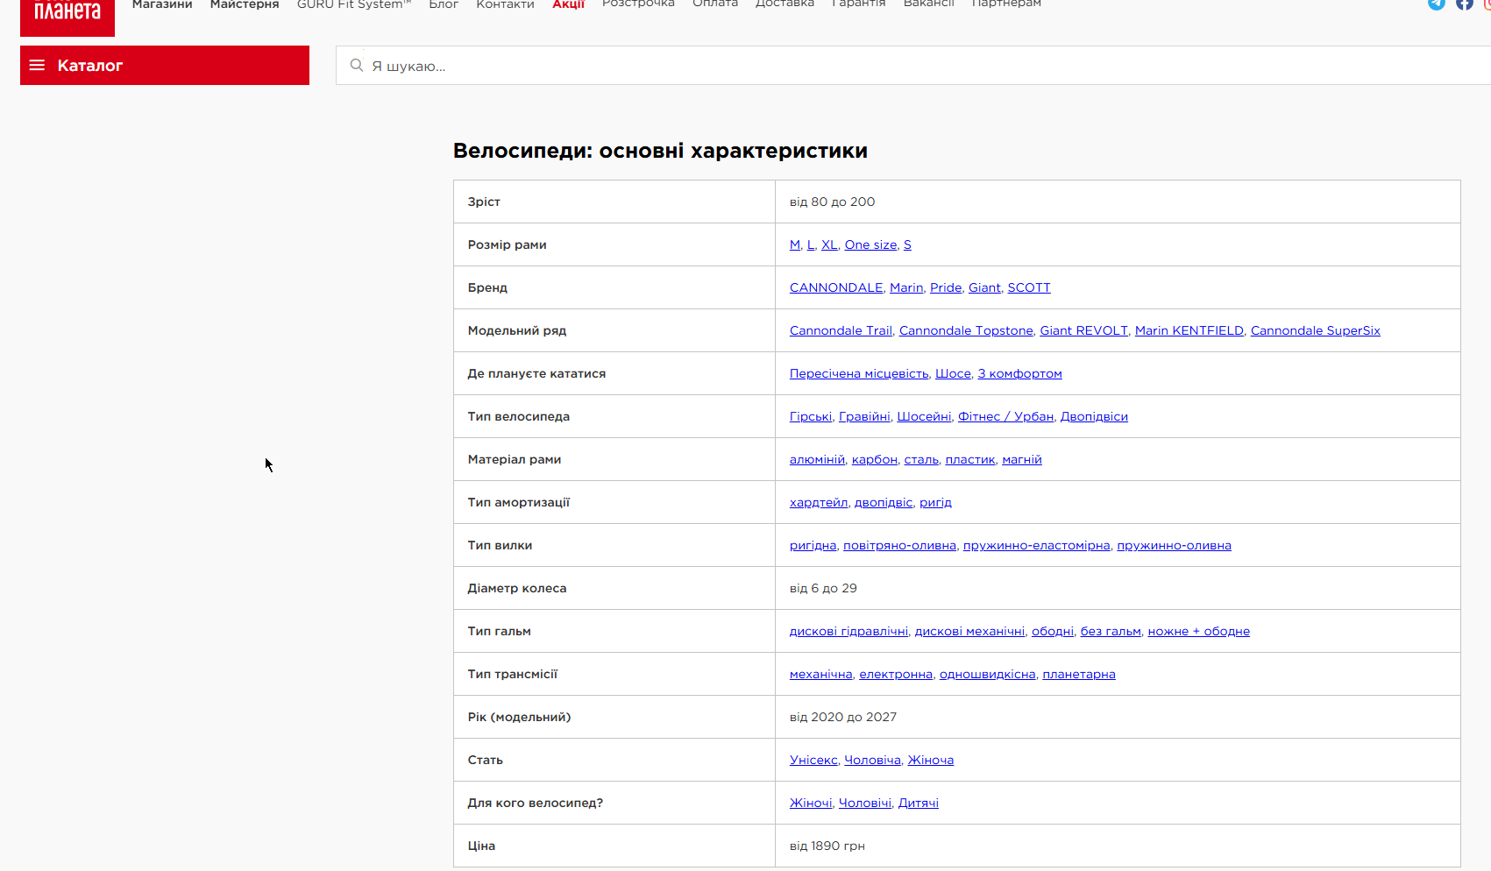Focus the 'Я шукаю...' search field
The height and width of the screenshot is (871, 1491).
(913, 66)
